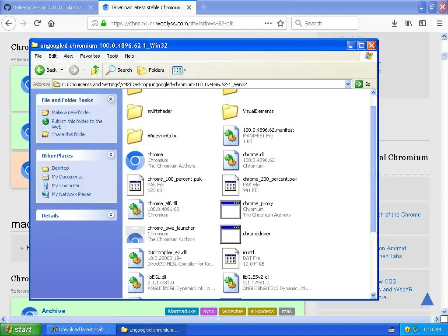
Task: Expand the Explorer address bar dropdown
Action: [348, 84]
